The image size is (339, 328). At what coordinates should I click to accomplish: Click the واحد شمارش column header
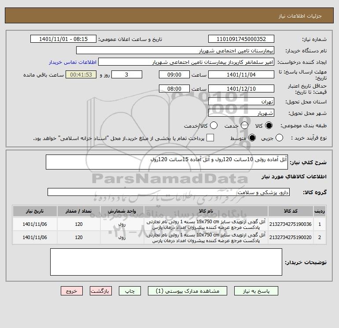[122, 211]
